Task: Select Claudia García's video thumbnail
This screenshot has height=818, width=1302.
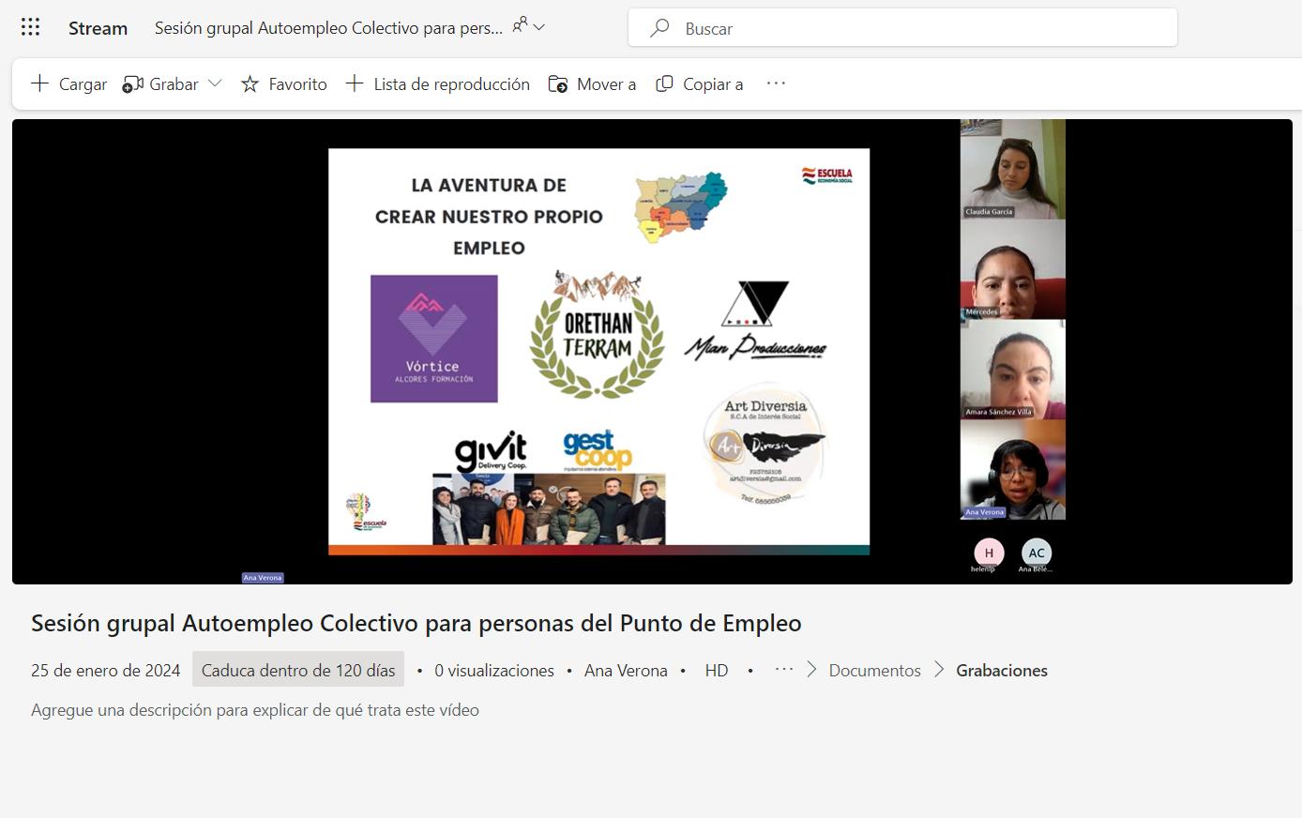Action: coord(1013,169)
